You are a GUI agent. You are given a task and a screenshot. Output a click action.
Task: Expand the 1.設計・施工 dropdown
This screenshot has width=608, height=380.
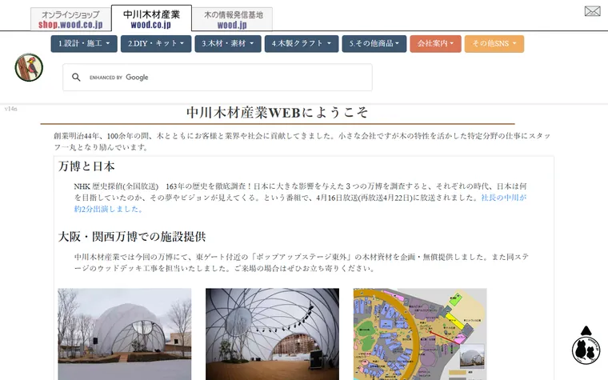84,43
